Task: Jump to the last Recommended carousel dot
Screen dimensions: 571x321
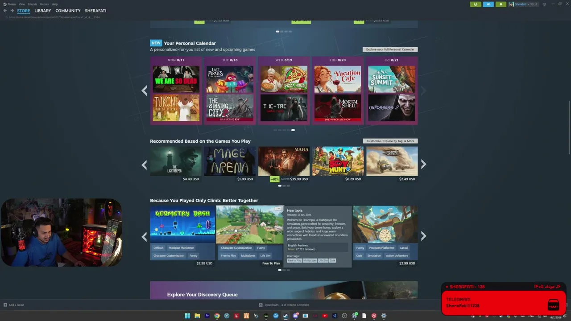Action: click(288, 185)
